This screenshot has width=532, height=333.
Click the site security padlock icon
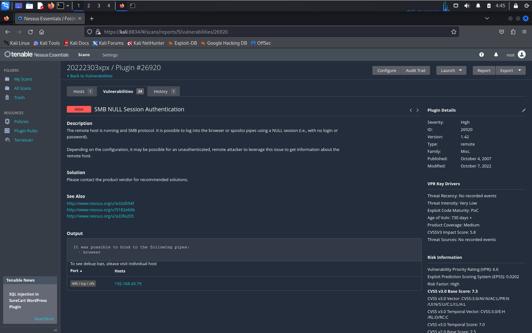pos(98,32)
